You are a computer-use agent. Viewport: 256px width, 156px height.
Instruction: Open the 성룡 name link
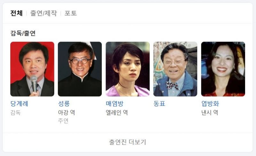coord(64,104)
